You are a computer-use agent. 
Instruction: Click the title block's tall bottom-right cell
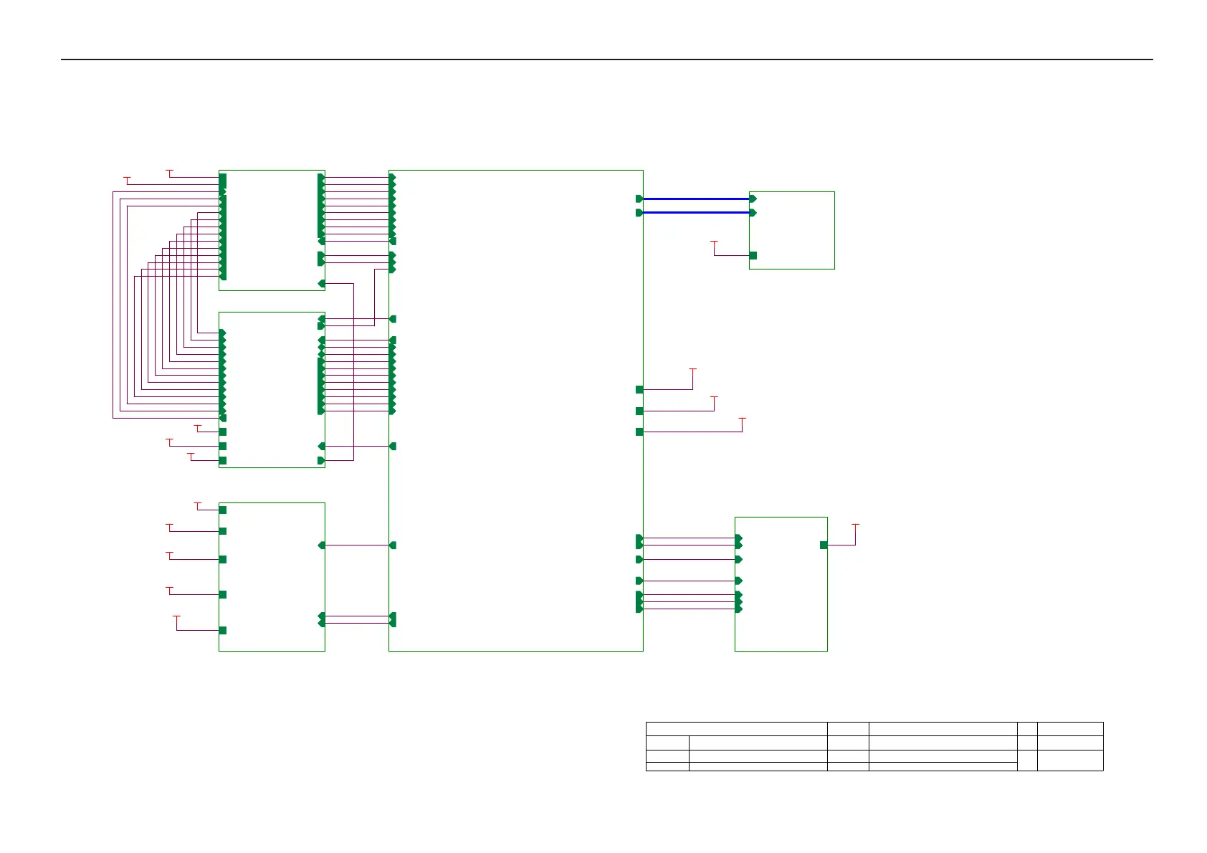(x=1070, y=760)
